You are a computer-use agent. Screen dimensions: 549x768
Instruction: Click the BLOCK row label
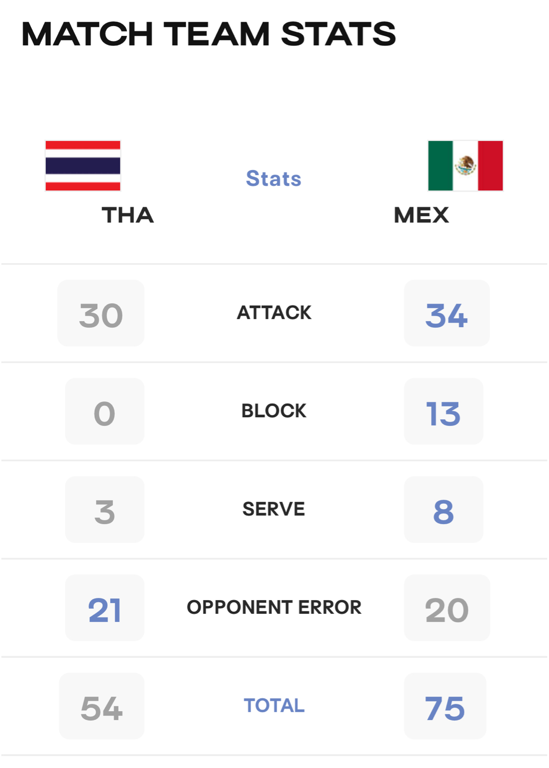click(274, 411)
